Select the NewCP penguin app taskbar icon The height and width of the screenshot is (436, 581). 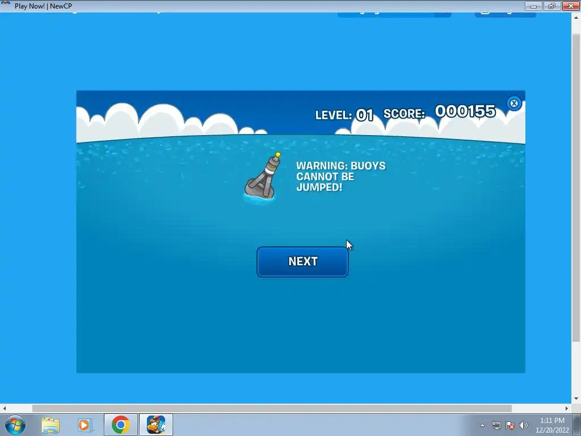click(156, 425)
